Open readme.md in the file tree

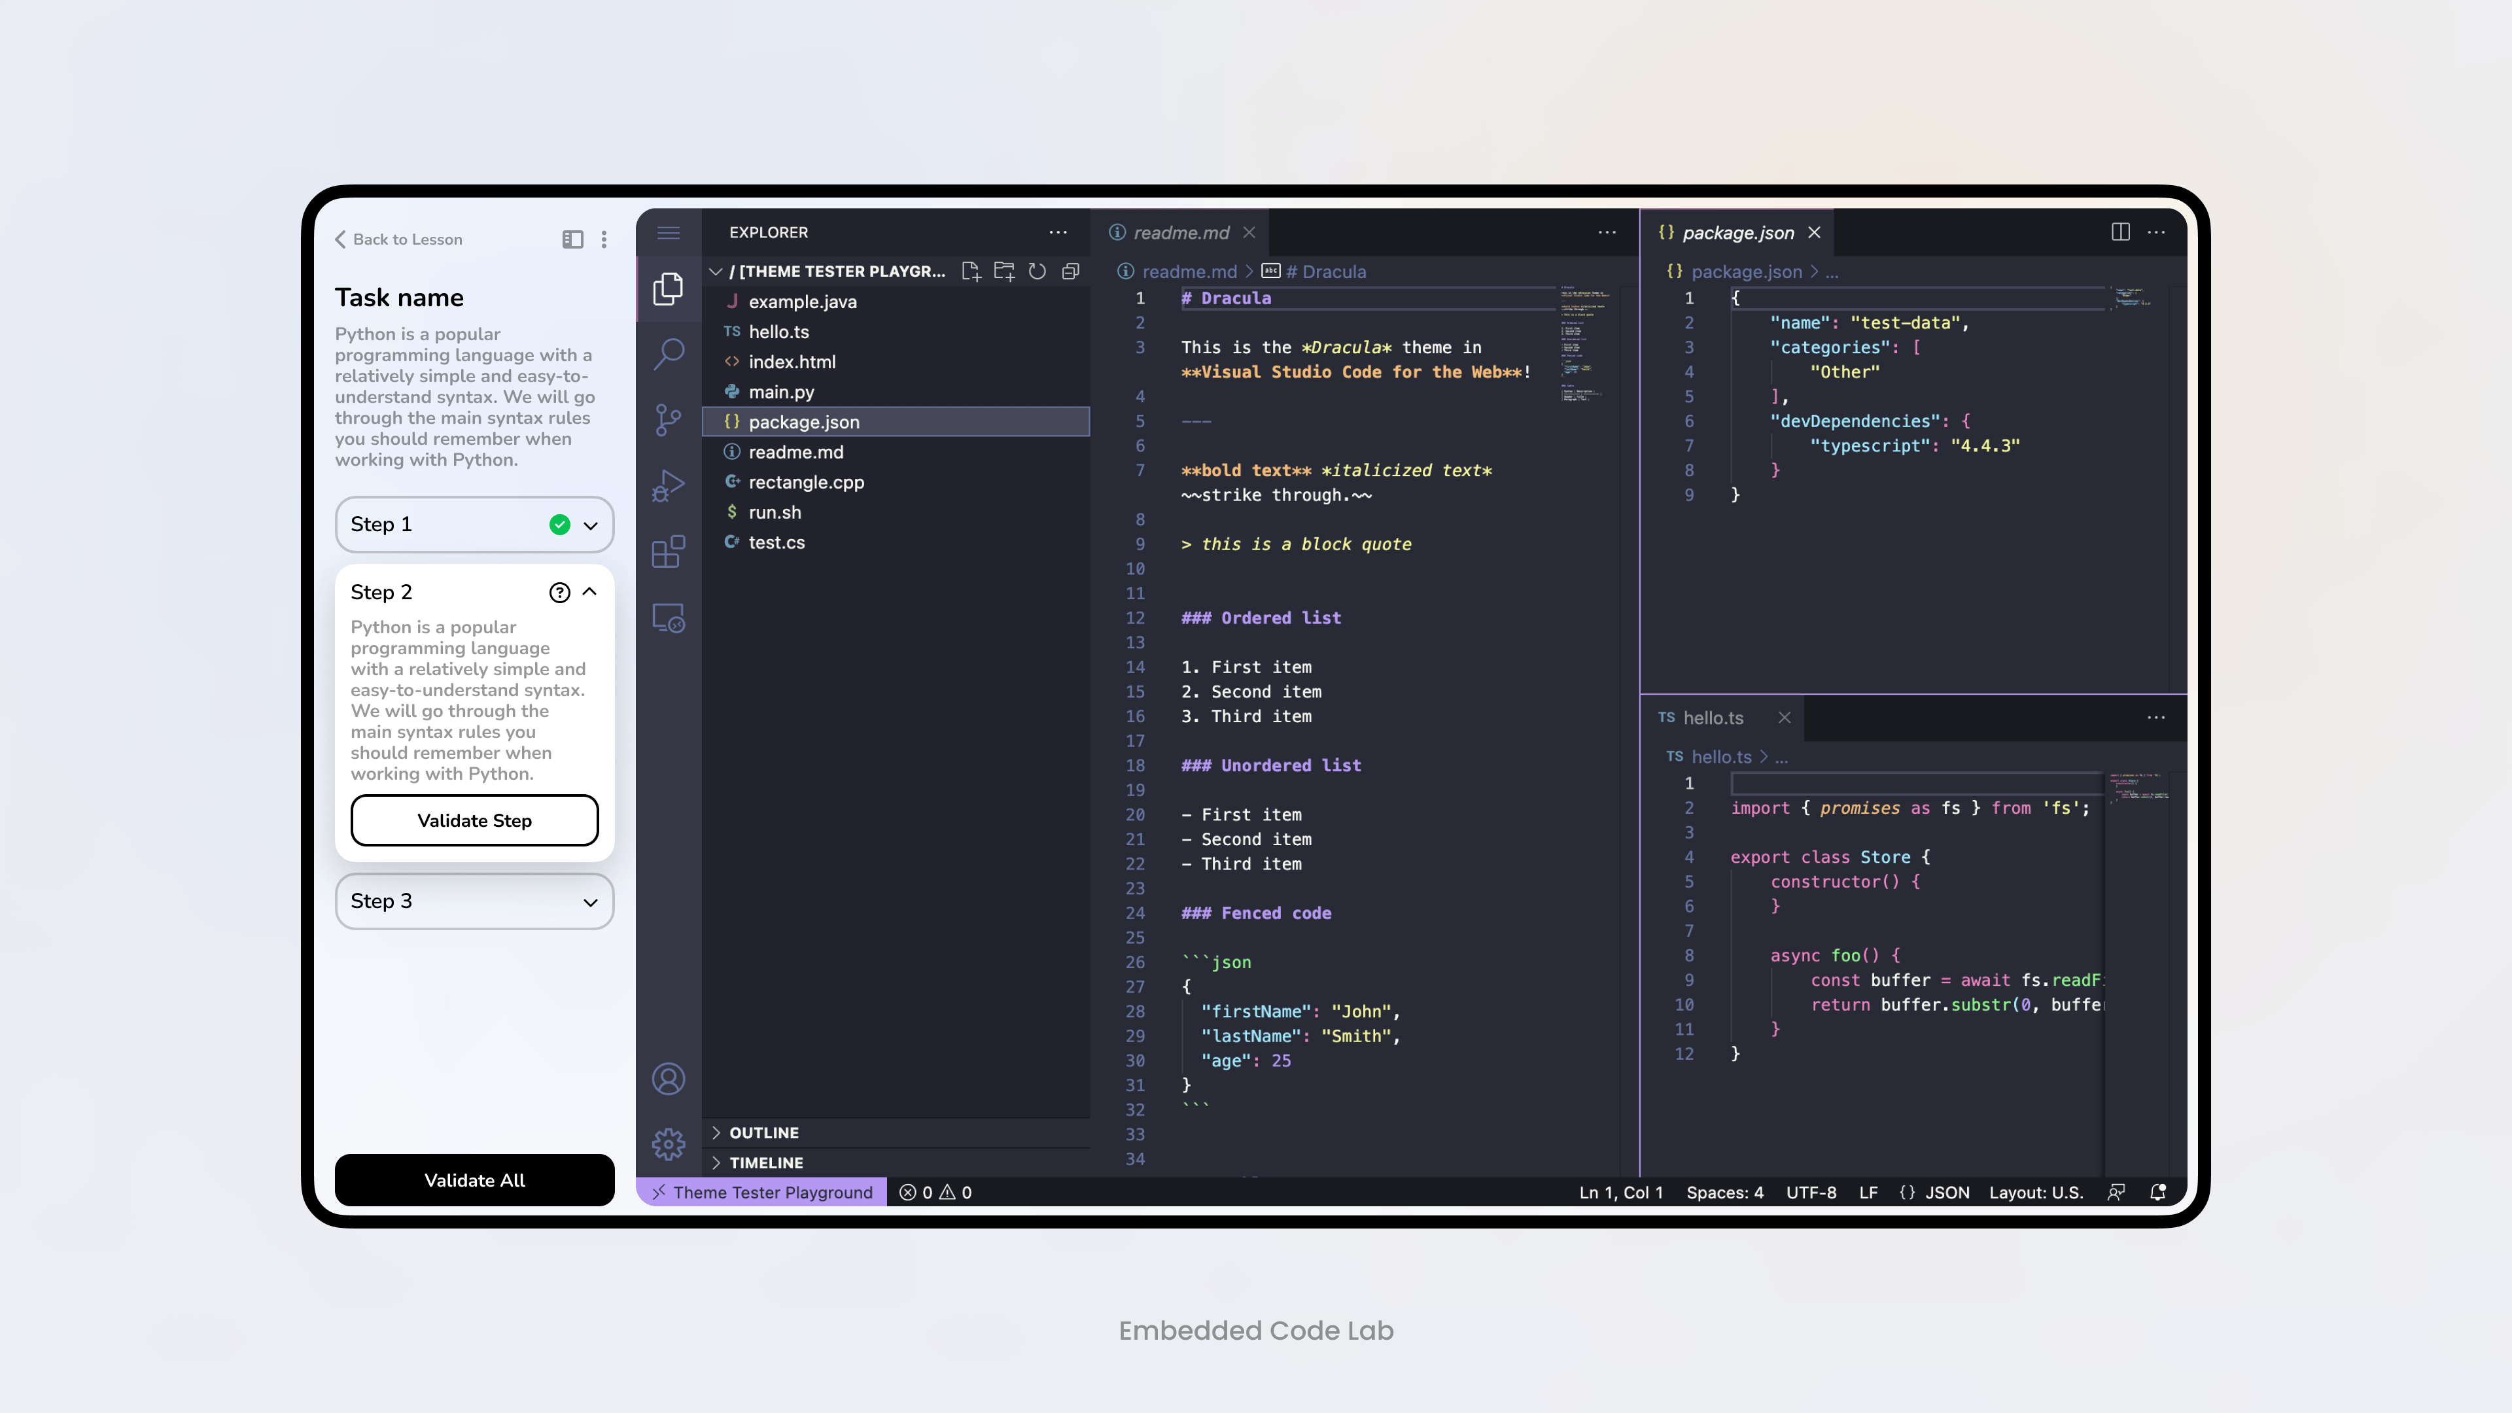(x=895, y=451)
